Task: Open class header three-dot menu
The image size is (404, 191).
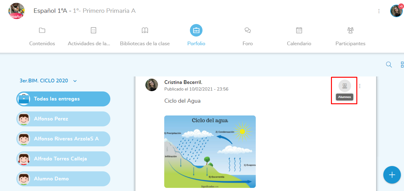Action: click(x=379, y=11)
